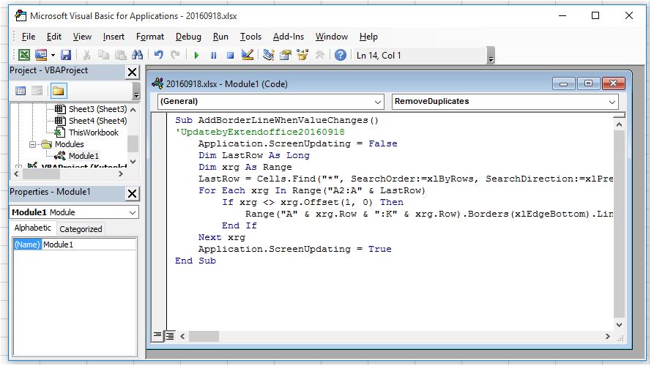Open VBA Help question mark icon
This screenshot has width=654, height=366.
point(341,55)
